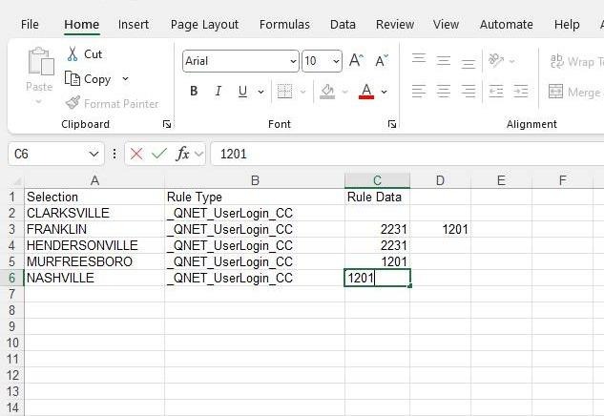Select cell D3 containing 1201

(440, 229)
